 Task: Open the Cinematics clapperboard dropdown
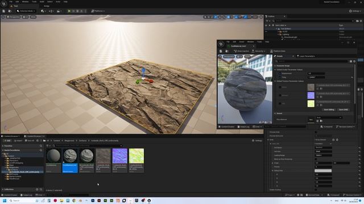pyautogui.click(x=59, y=11)
